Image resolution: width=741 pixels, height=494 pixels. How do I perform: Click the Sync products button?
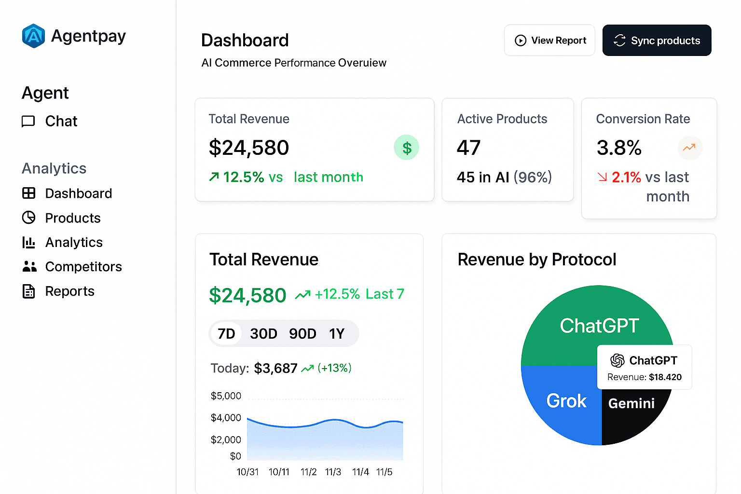[657, 40]
